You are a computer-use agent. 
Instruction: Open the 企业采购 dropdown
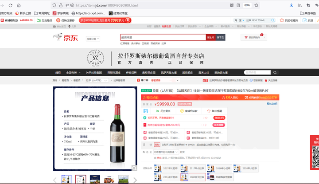coord(210,27)
